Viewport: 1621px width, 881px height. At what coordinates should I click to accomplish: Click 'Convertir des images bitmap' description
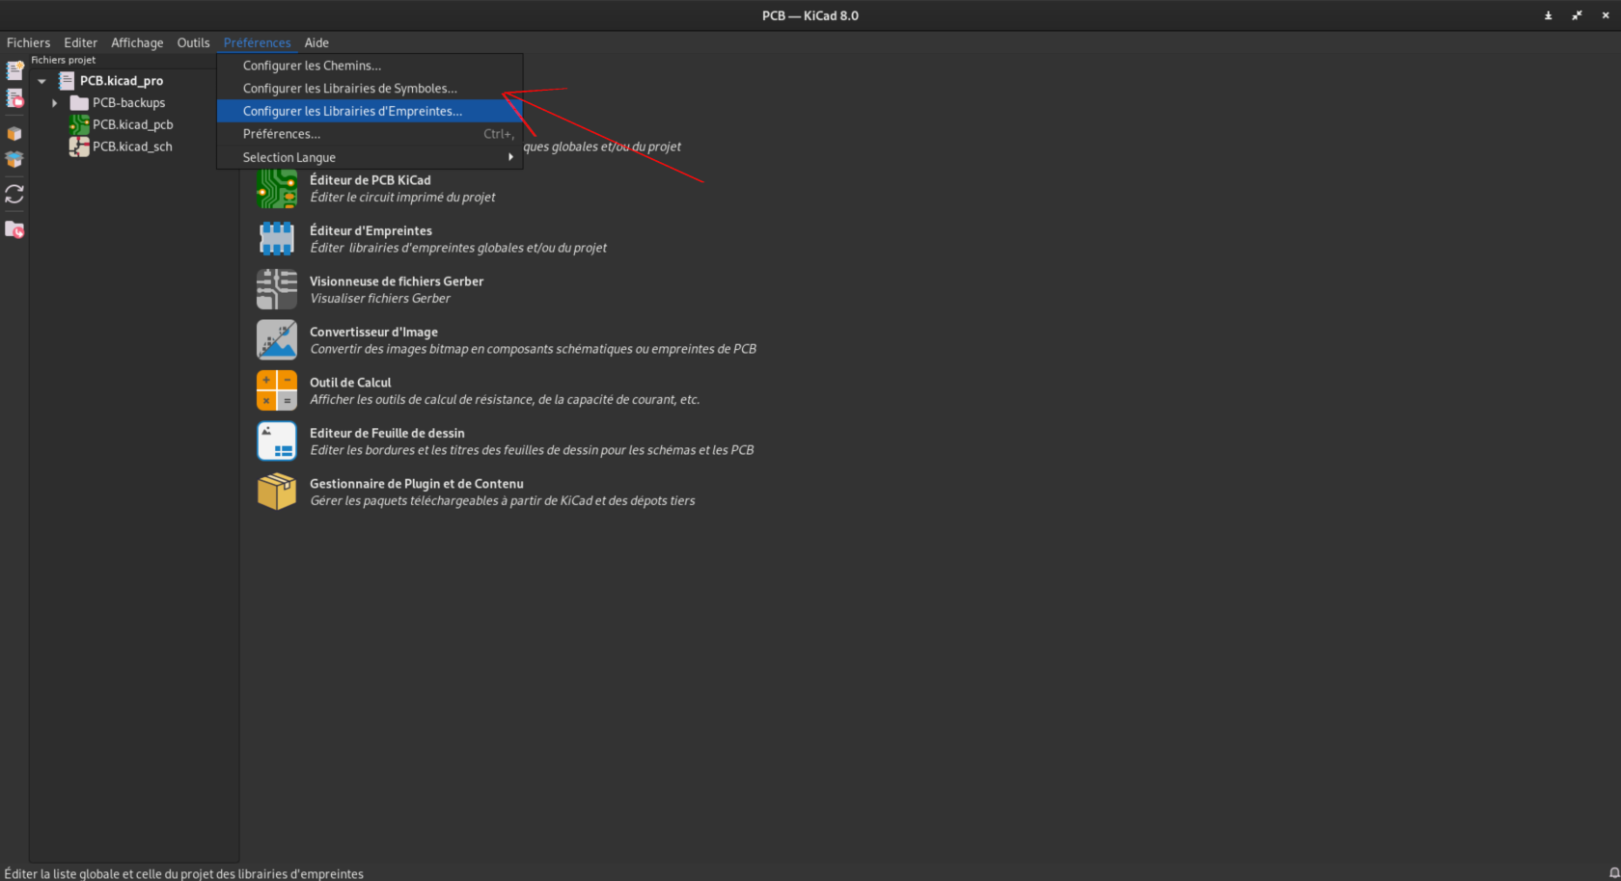(533, 349)
